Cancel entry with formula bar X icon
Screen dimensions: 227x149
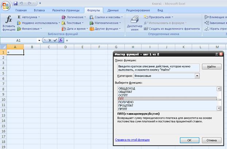pyautogui.click(x=50, y=40)
